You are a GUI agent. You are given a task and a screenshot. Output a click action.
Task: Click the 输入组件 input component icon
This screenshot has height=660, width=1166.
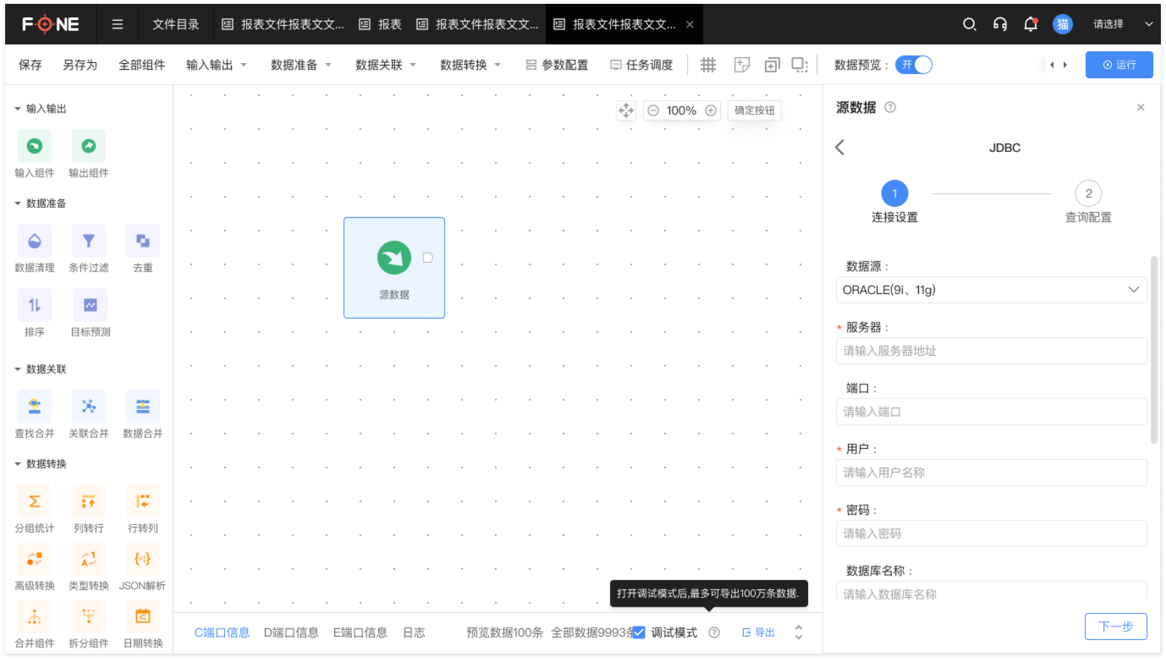[x=34, y=147]
